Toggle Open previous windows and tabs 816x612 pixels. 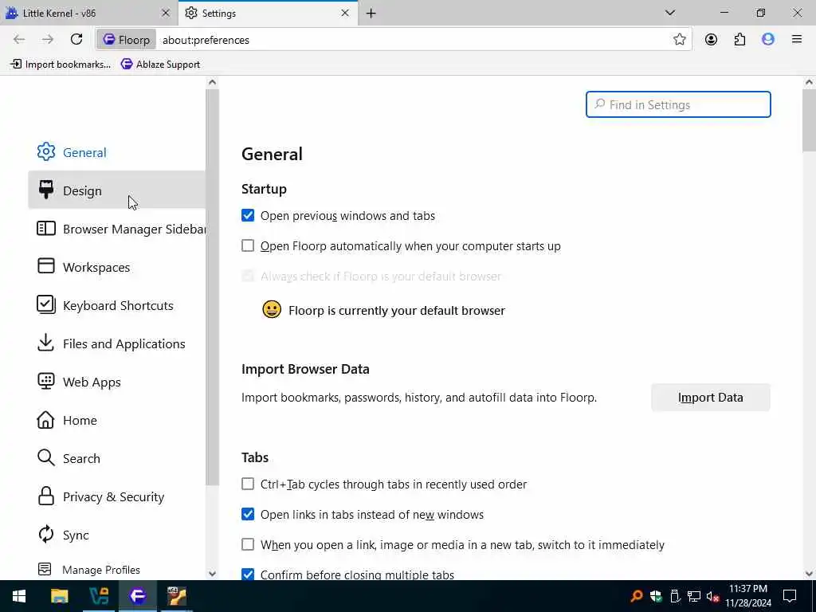coord(248,215)
